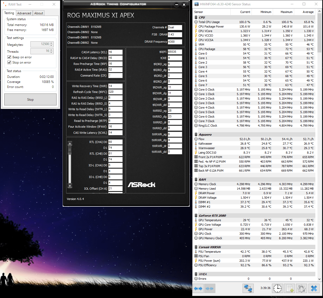Screen dimensions: 323x298
Task: Click the IOL Offset (CH A) field
Action: point(115,189)
